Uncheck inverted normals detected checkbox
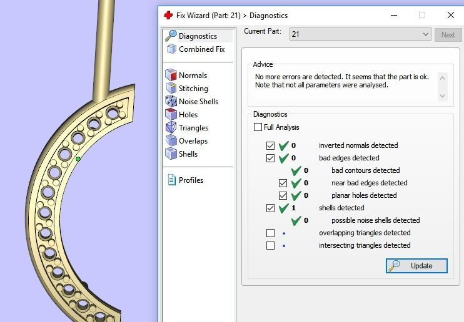Viewport: 464px width, 322px height. 270,145
